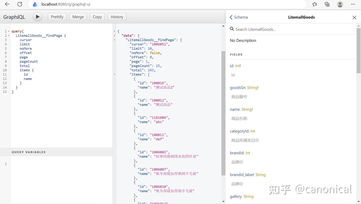Open the browser profile avatar
Viewport: 361px width, 204px height.
pyautogui.click(x=340, y=4)
